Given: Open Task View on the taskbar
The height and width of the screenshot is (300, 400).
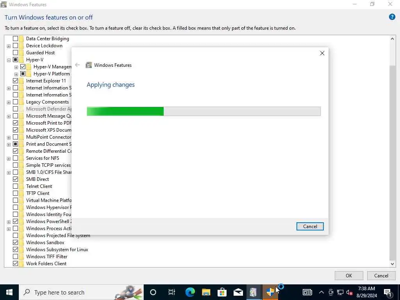Looking at the screenshot, I should 172,292.
